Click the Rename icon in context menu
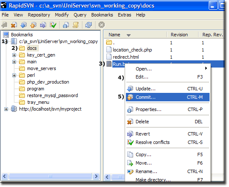Screen dimensions: 229x187 pos(130,172)
